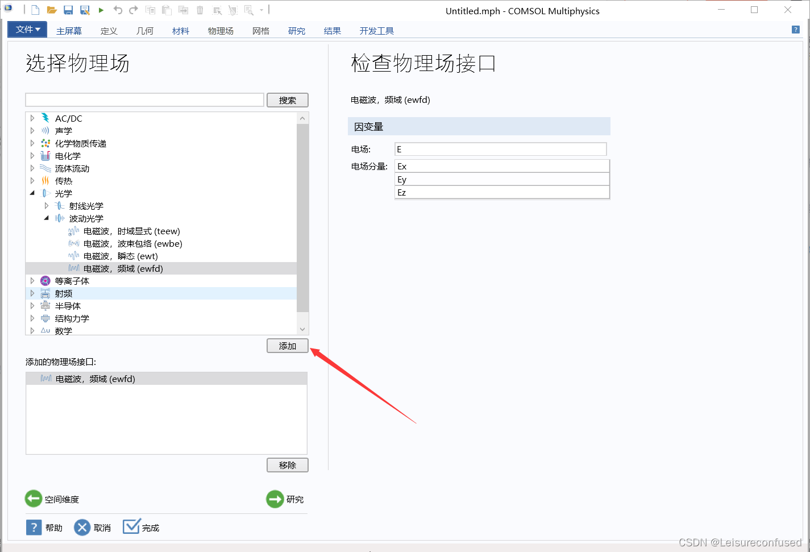Switch to the 网格 ribbon tab

tap(261, 31)
